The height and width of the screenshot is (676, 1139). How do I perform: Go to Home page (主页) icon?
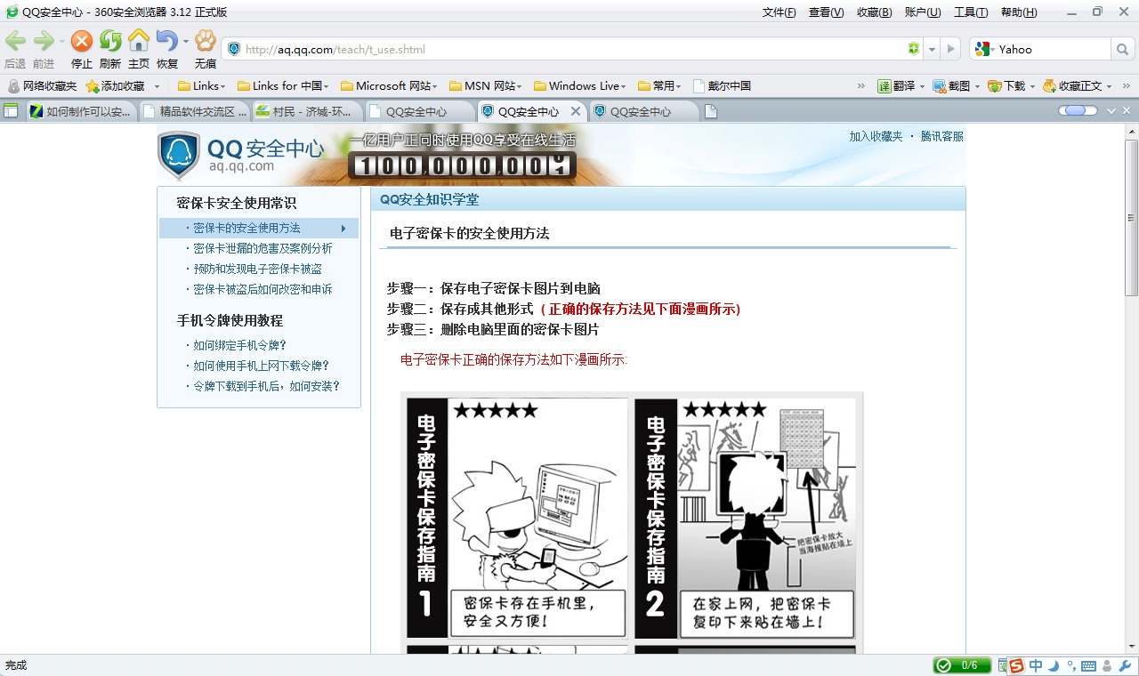(x=139, y=41)
